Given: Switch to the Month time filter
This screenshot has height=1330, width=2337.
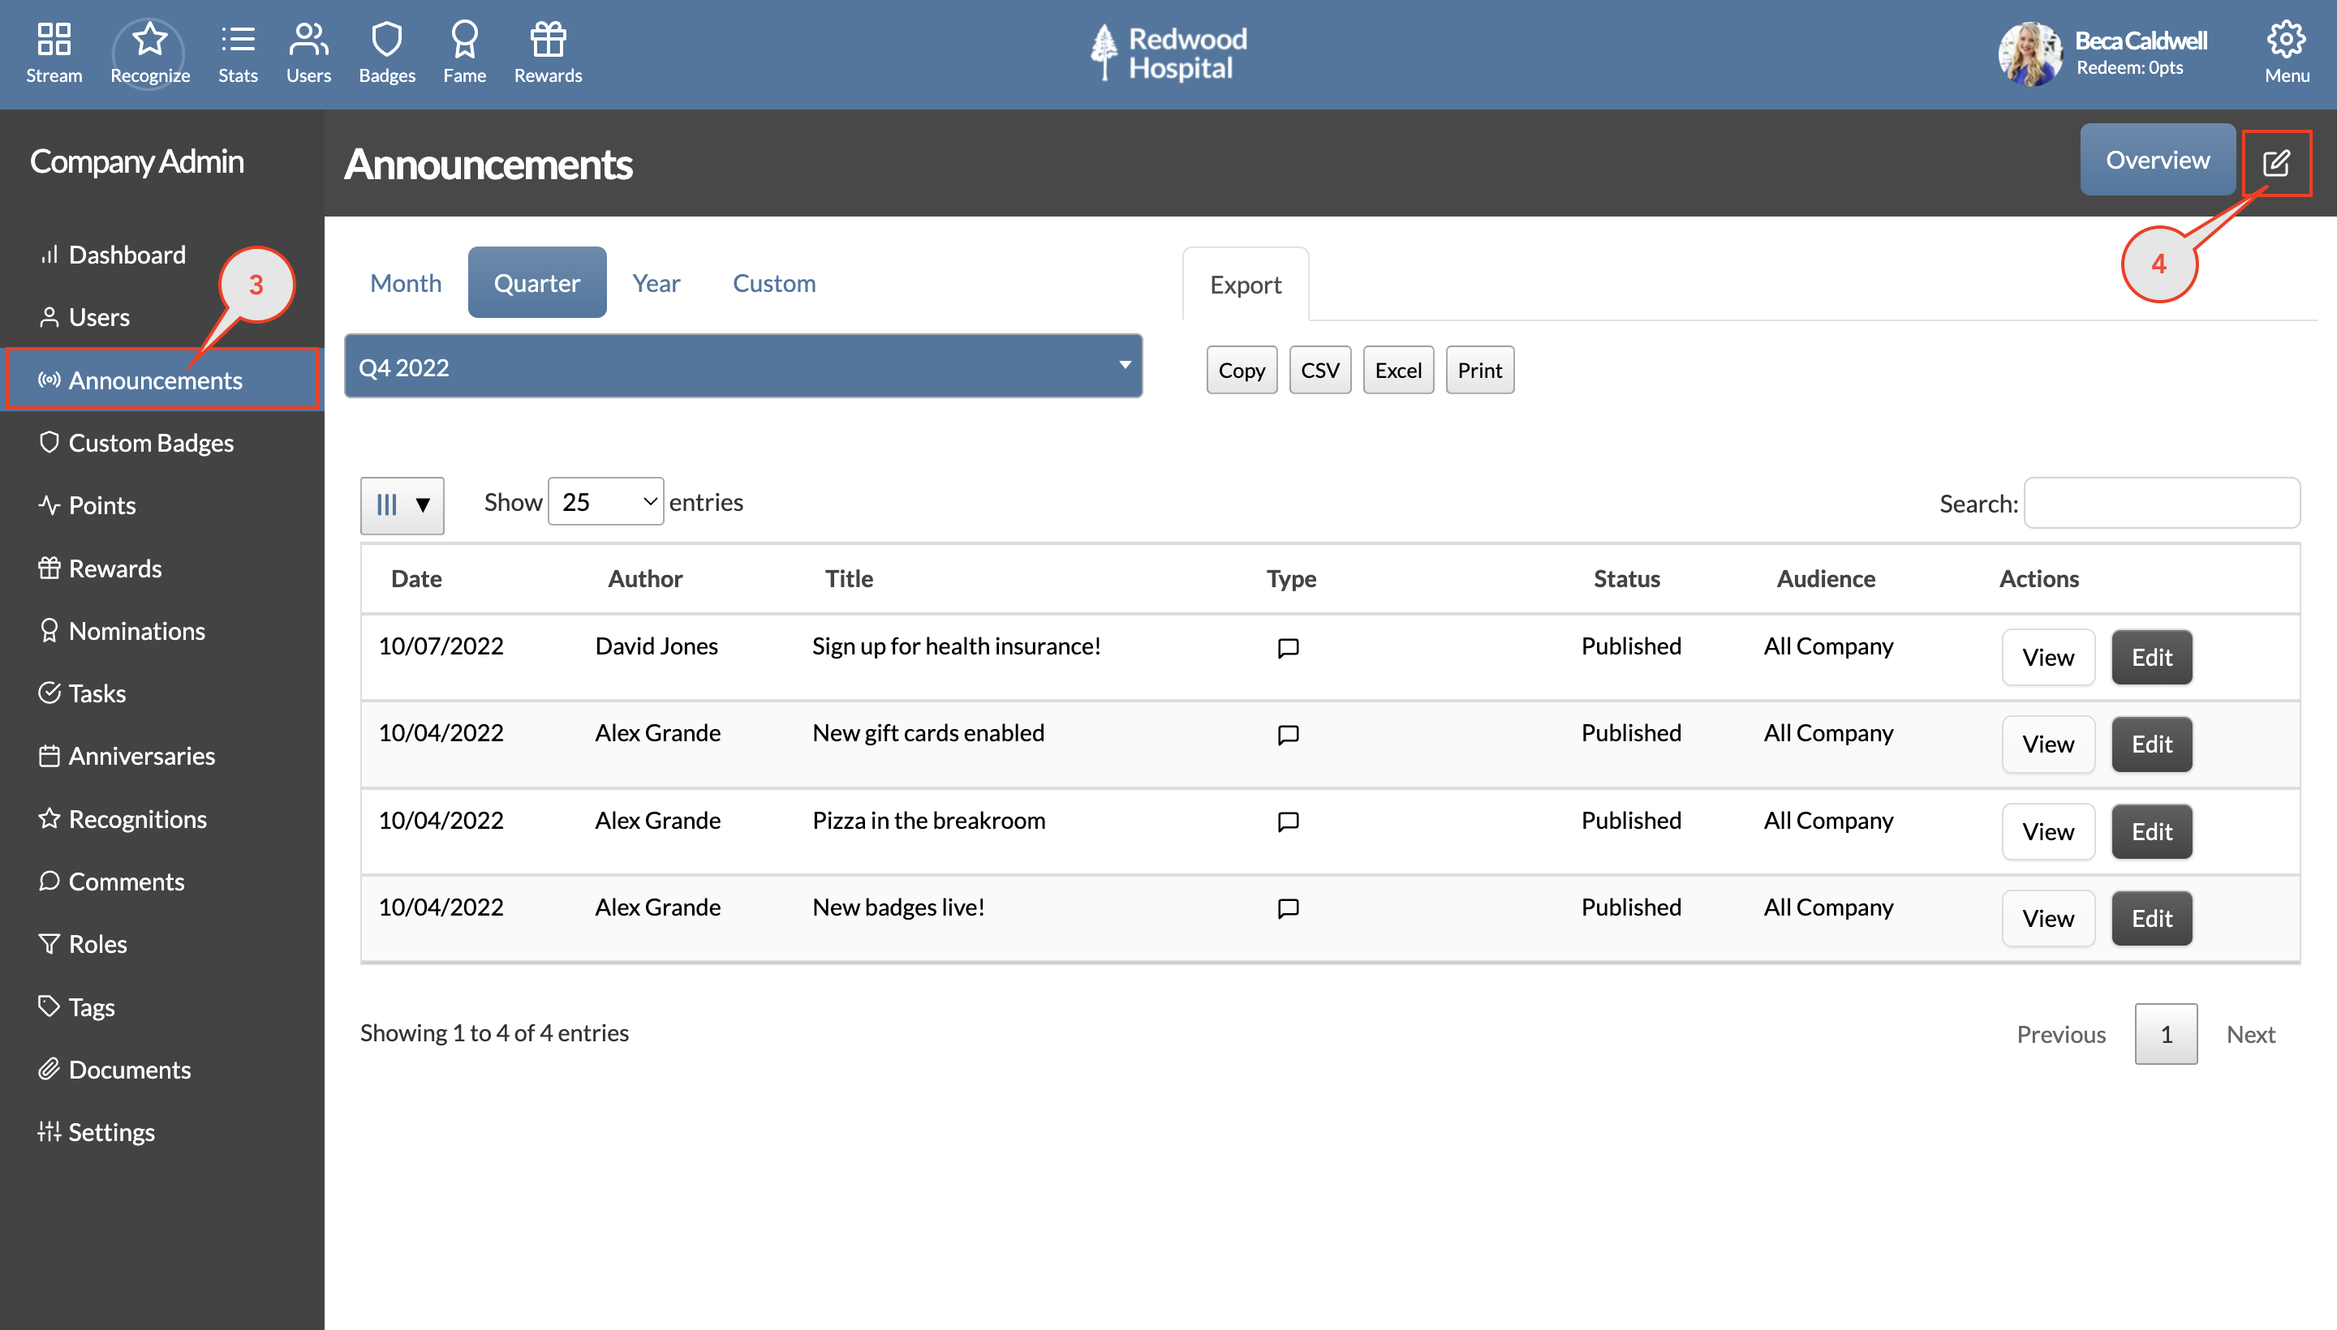Looking at the screenshot, I should click(x=405, y=282).
